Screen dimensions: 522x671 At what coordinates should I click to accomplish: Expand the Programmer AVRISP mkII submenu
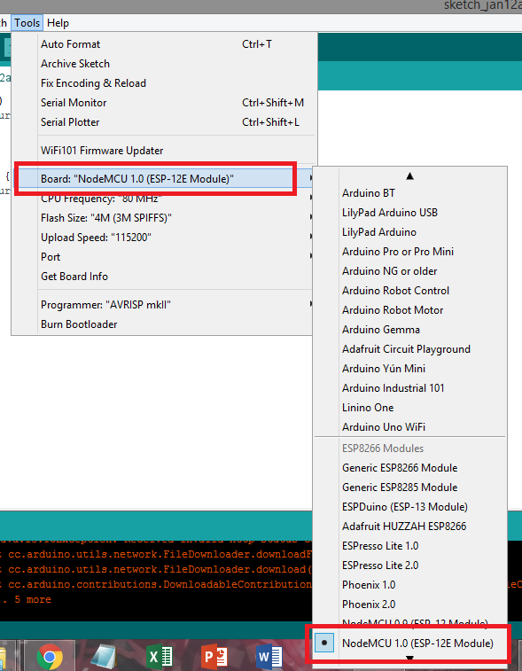click(164, 305)
